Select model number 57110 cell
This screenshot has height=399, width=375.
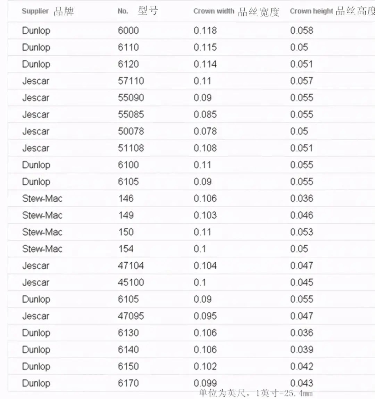(131, 81)
